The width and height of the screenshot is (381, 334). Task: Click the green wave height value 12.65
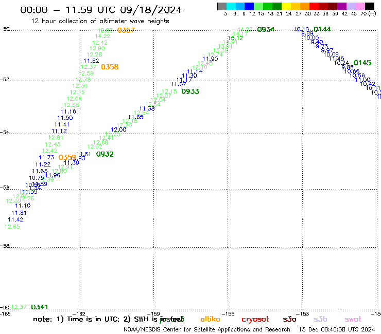pos(12,227)
